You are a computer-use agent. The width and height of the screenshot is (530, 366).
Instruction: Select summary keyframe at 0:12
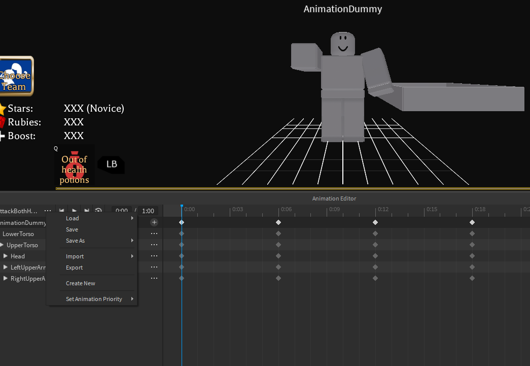pos(375,222)
